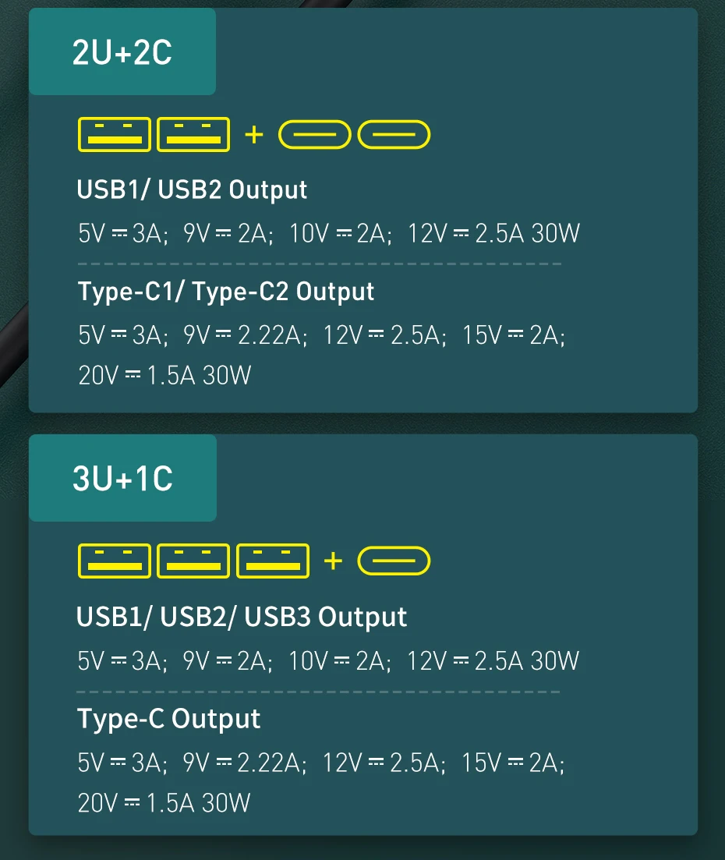Click the Type-C Output heading in 3U+1C
The width and height of the screenshot is (725, 860).
pos(169,718)
